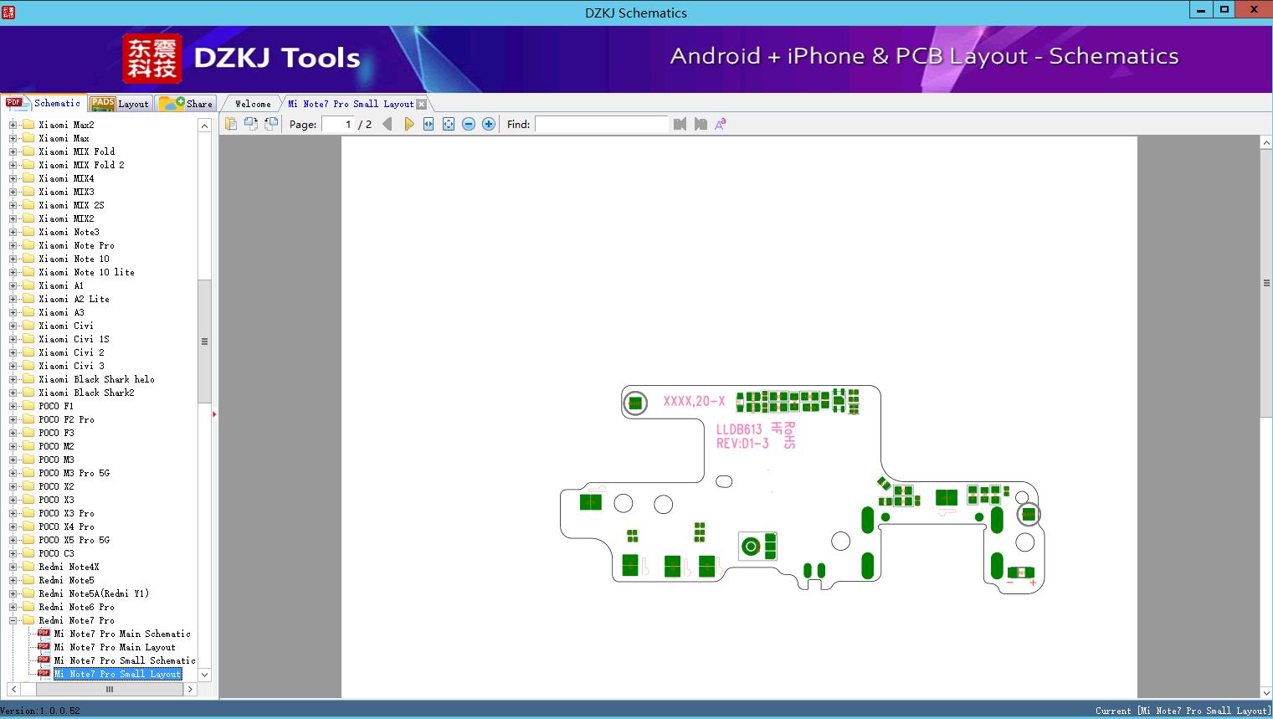Switch to the Layout tab
Image resolution: width=1273 pixels, height=719 pixels.
[x=120, y=104]
